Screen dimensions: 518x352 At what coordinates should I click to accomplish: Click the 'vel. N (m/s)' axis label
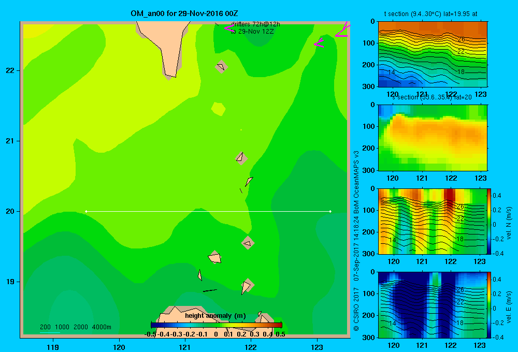(x=509, y=223)
